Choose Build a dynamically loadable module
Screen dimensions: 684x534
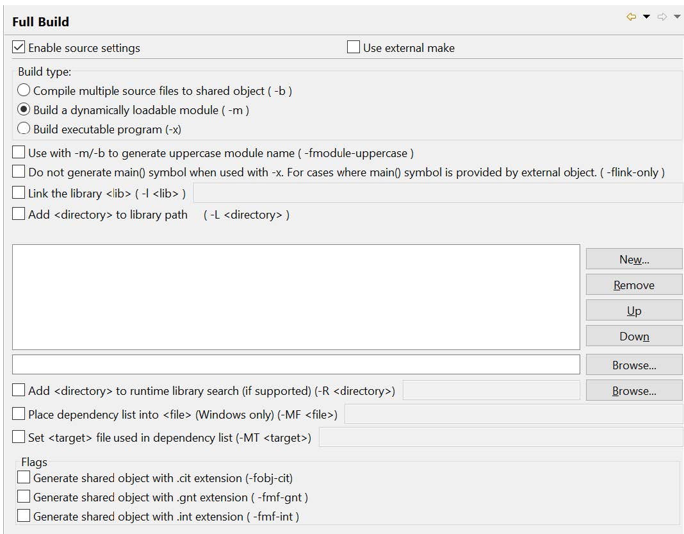coord(24,110)
